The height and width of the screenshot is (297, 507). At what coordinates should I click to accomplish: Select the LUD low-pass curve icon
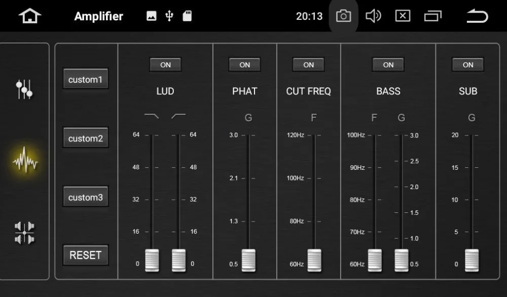click(152, 116)
